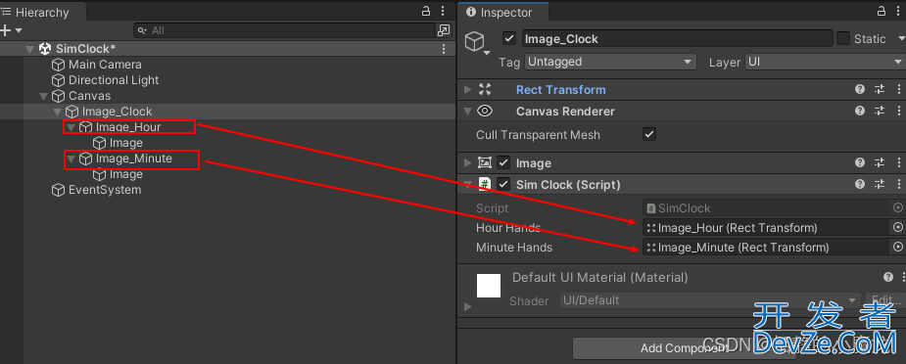Collapse the Image_Hour foldout arrow
This screenshot has width=906, height=364.
pos(72,127)
